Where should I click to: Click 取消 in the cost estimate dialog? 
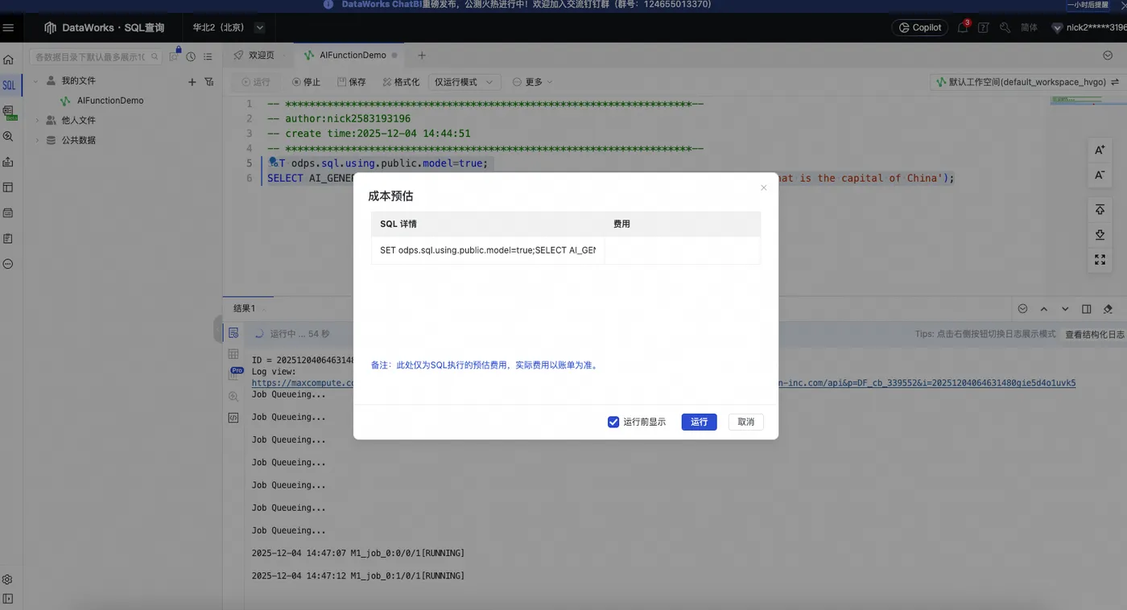[746, 422]
